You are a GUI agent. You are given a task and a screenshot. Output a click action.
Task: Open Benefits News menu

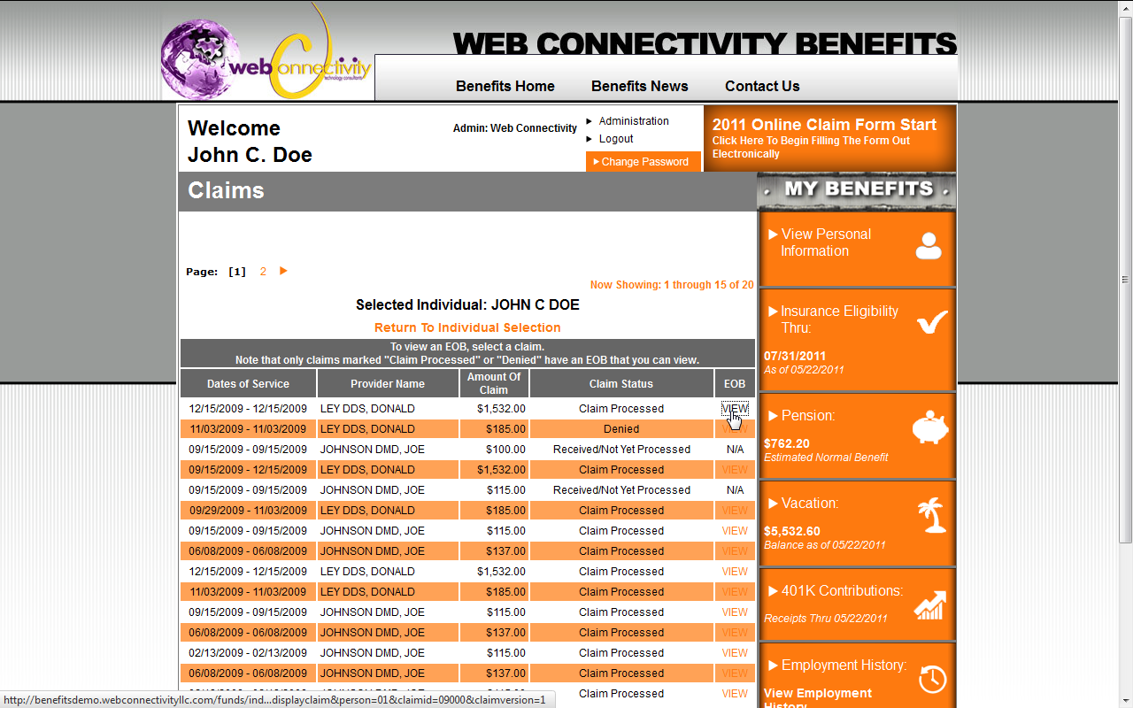click(640, 86)
